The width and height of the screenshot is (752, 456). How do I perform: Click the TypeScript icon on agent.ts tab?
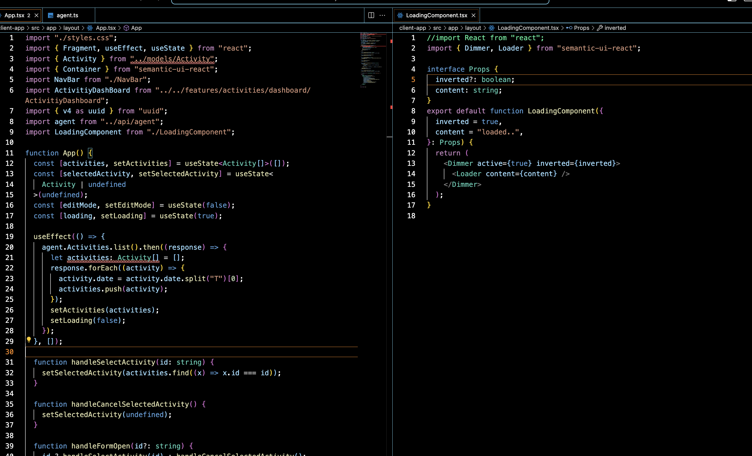[50, 15]
